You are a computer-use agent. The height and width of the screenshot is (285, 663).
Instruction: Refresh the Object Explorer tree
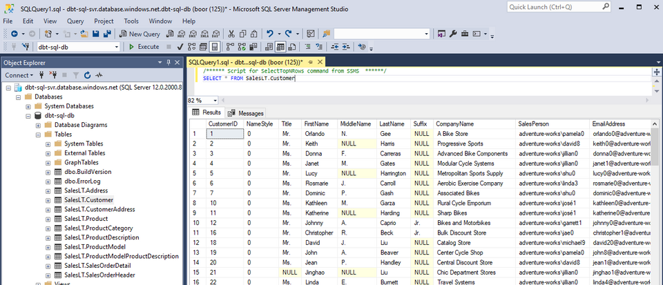87,75
